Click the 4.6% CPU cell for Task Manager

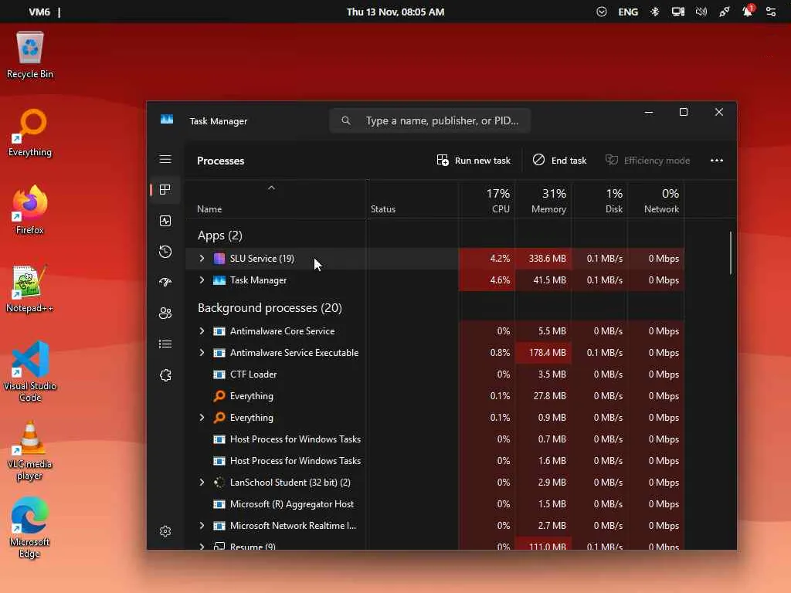487,280
